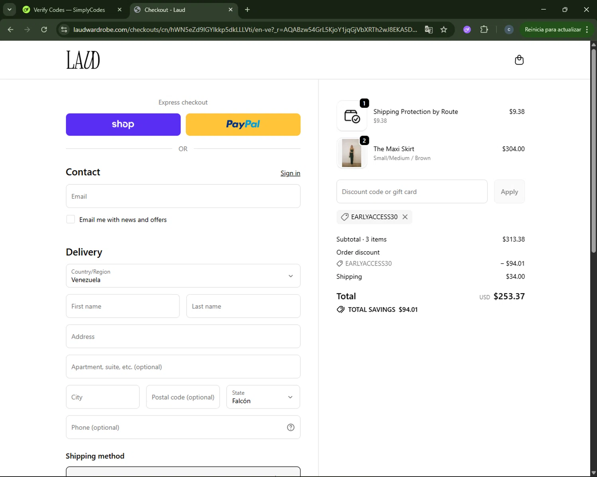Click The Maxi Skirt product thumbnail
This screenshot has height=477, width=597.
(x=352, y=153)
